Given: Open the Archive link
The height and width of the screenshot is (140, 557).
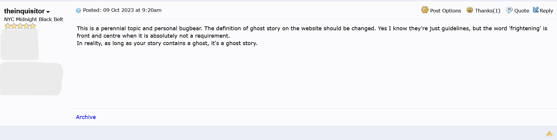Looking at the screenshot, I should click(x=86, y=117).
